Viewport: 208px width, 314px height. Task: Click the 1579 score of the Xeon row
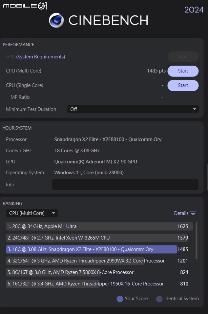click(183, 238)
